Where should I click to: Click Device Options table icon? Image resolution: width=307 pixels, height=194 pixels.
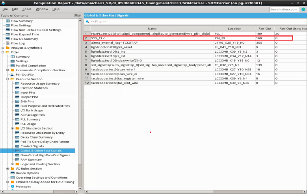13,173
